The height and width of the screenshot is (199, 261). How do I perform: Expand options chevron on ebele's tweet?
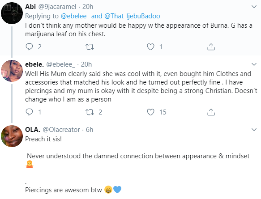[x=254, y=64]
